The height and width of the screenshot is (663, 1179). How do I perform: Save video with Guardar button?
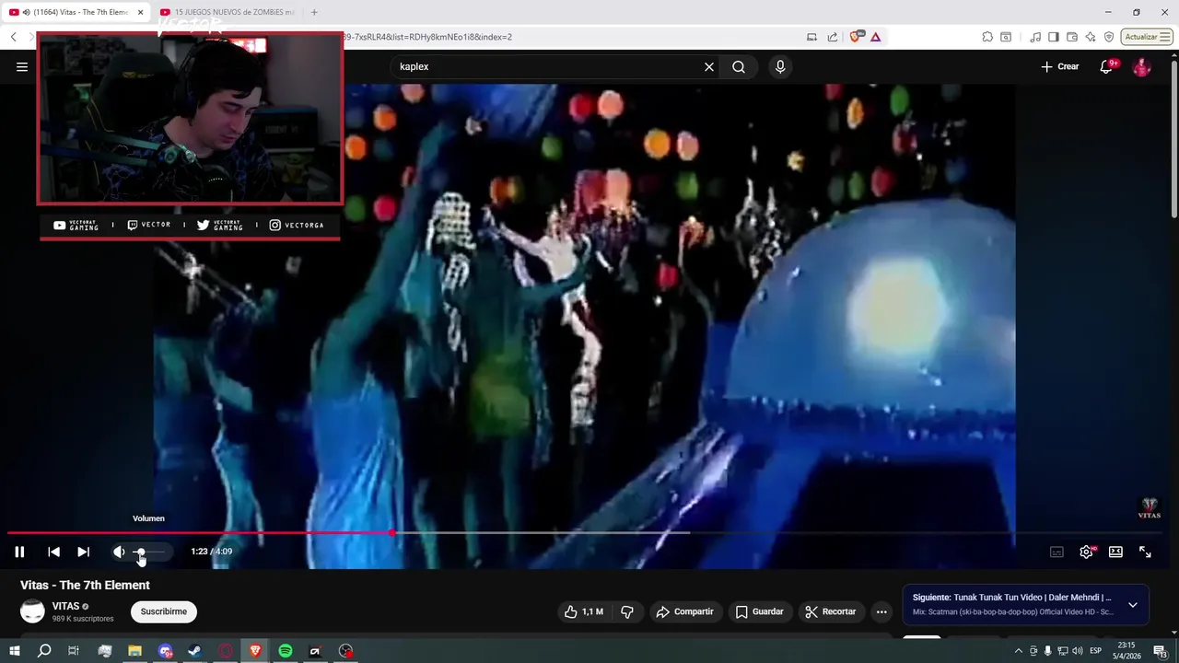point(760,611)
